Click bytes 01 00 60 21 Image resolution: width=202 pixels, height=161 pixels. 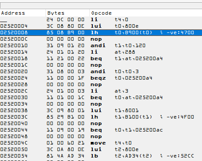(65, 143)
